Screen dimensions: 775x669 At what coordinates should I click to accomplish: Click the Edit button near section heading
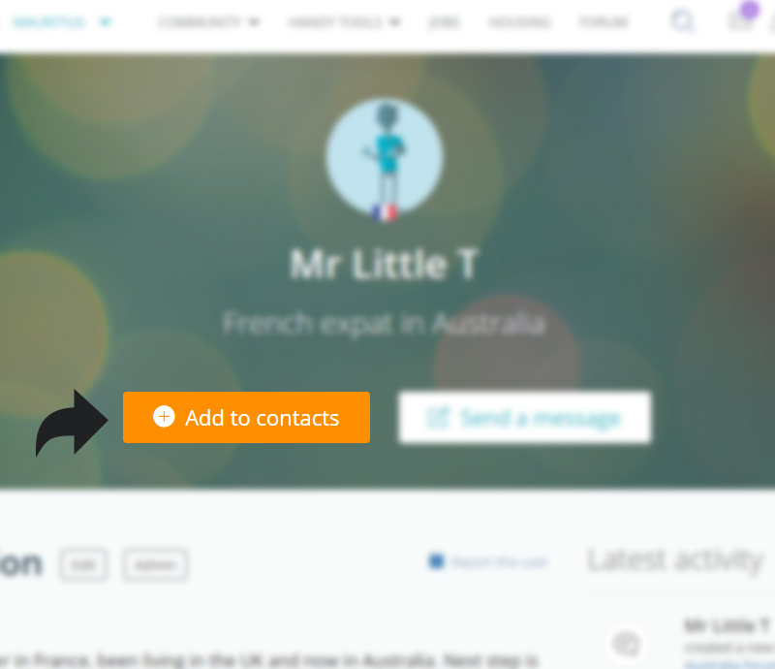(x=83, y=564)
